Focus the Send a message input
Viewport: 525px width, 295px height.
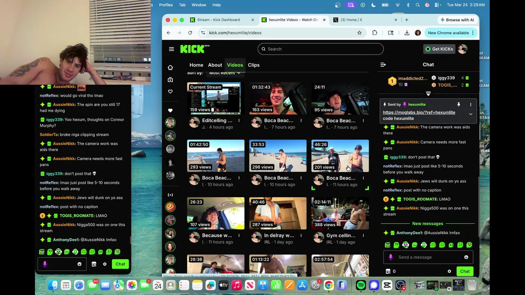pyautogui.click(x=428, y=257)
